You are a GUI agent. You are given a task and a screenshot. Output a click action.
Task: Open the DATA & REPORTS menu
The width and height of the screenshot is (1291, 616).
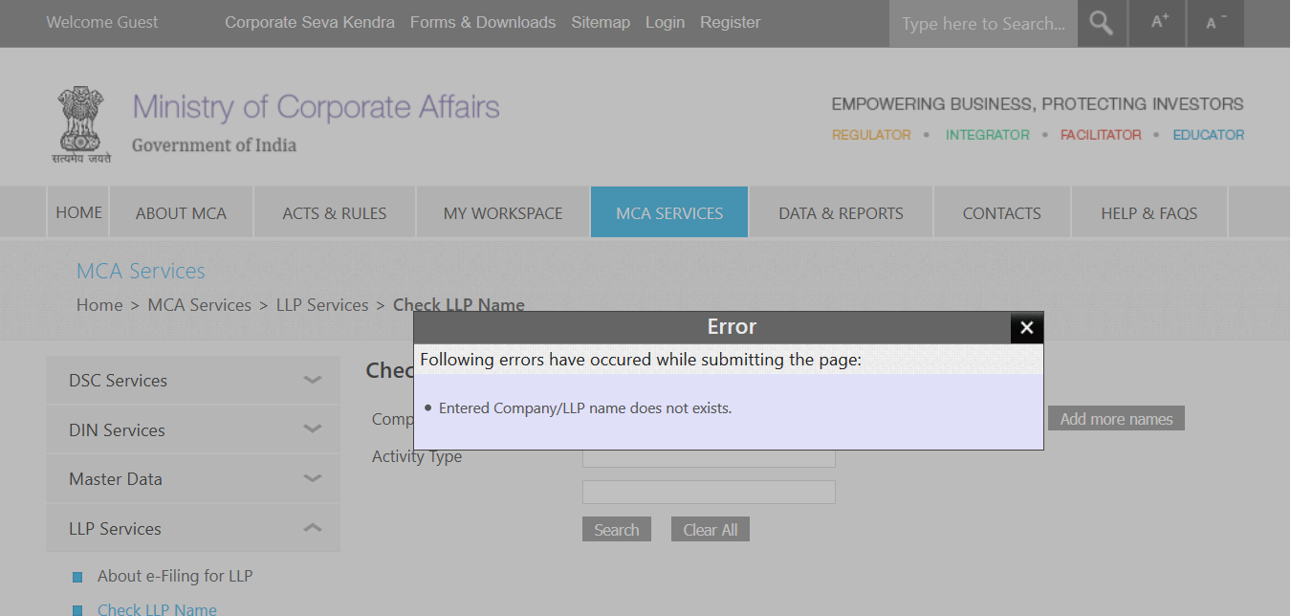pos(841,212)
